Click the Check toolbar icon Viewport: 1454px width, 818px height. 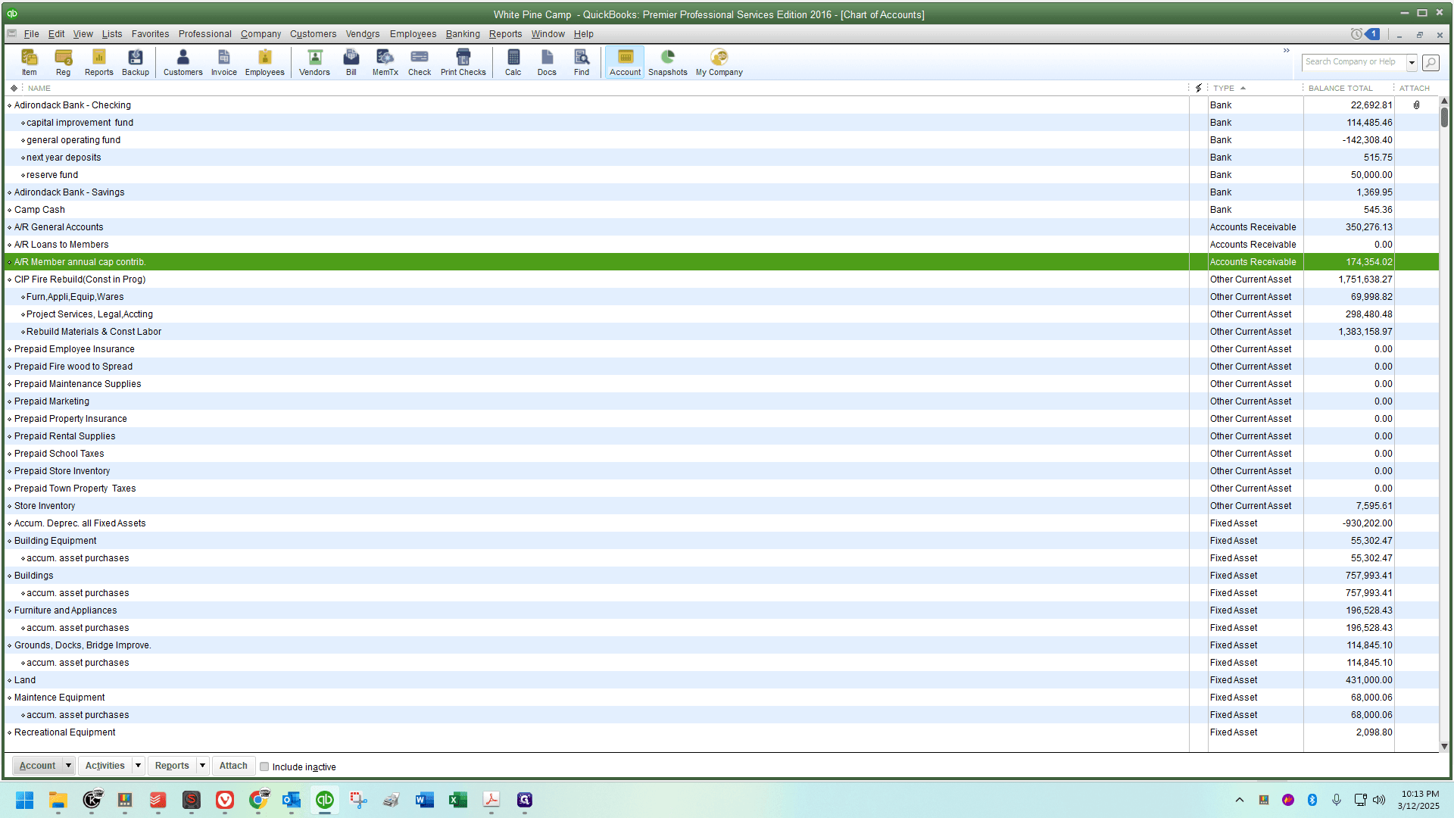[419, 62]
